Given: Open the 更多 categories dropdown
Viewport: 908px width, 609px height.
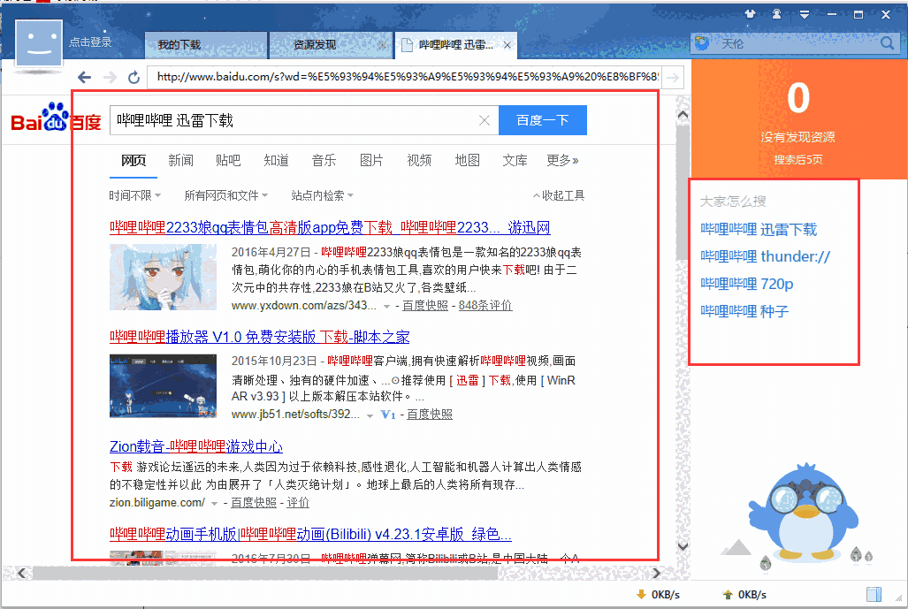Looking at the screenshot, I should tap(559, 160).
